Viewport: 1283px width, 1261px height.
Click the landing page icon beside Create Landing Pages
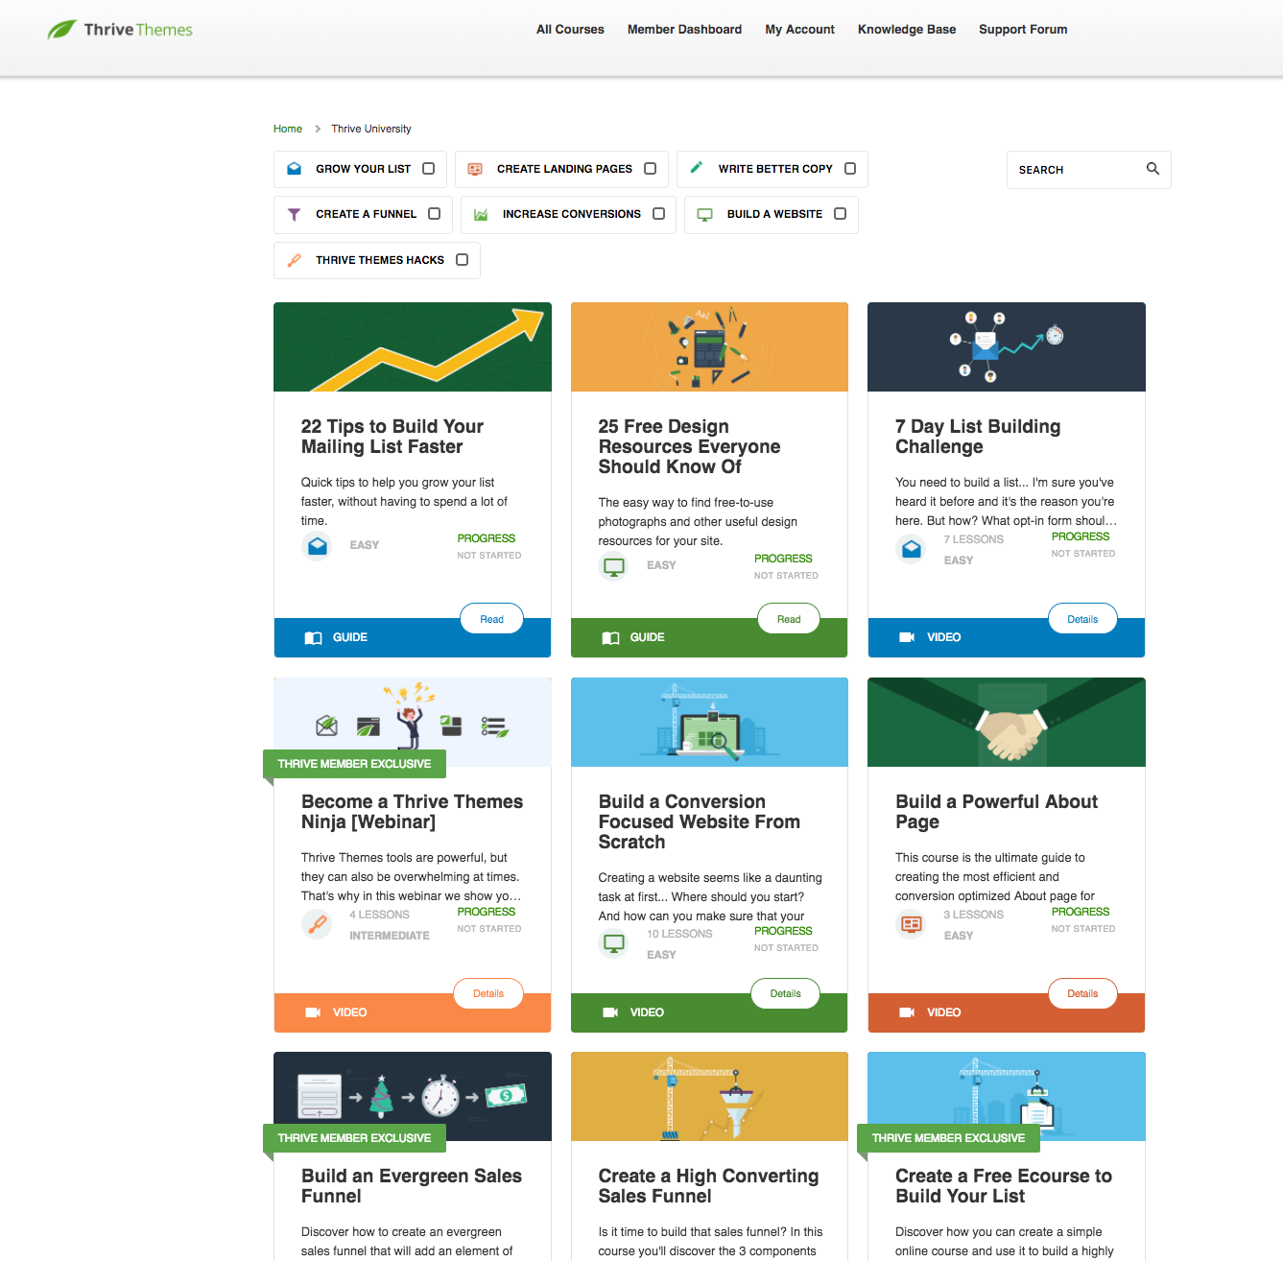click(475, 169)
